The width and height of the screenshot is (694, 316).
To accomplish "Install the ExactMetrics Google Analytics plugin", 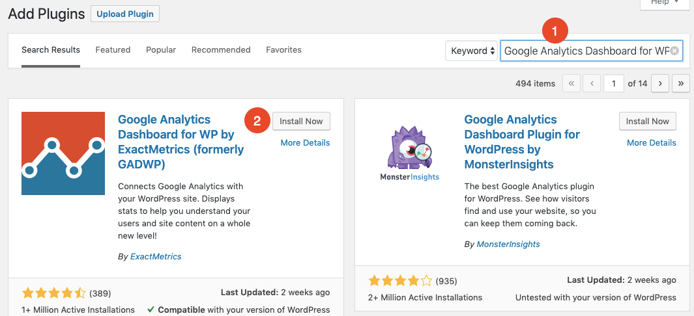I will tap(301, 121).
